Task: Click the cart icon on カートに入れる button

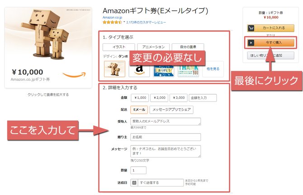Action: point(251,28)
